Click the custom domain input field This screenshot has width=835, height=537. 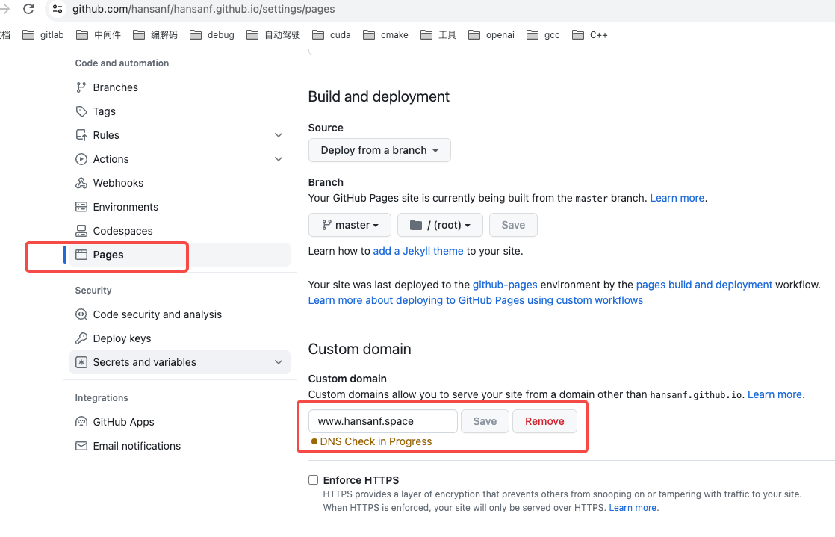(382, 421)
